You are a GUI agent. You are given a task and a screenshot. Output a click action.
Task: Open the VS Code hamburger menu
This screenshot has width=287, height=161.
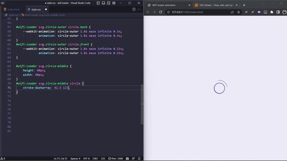(x=3, y=3)
